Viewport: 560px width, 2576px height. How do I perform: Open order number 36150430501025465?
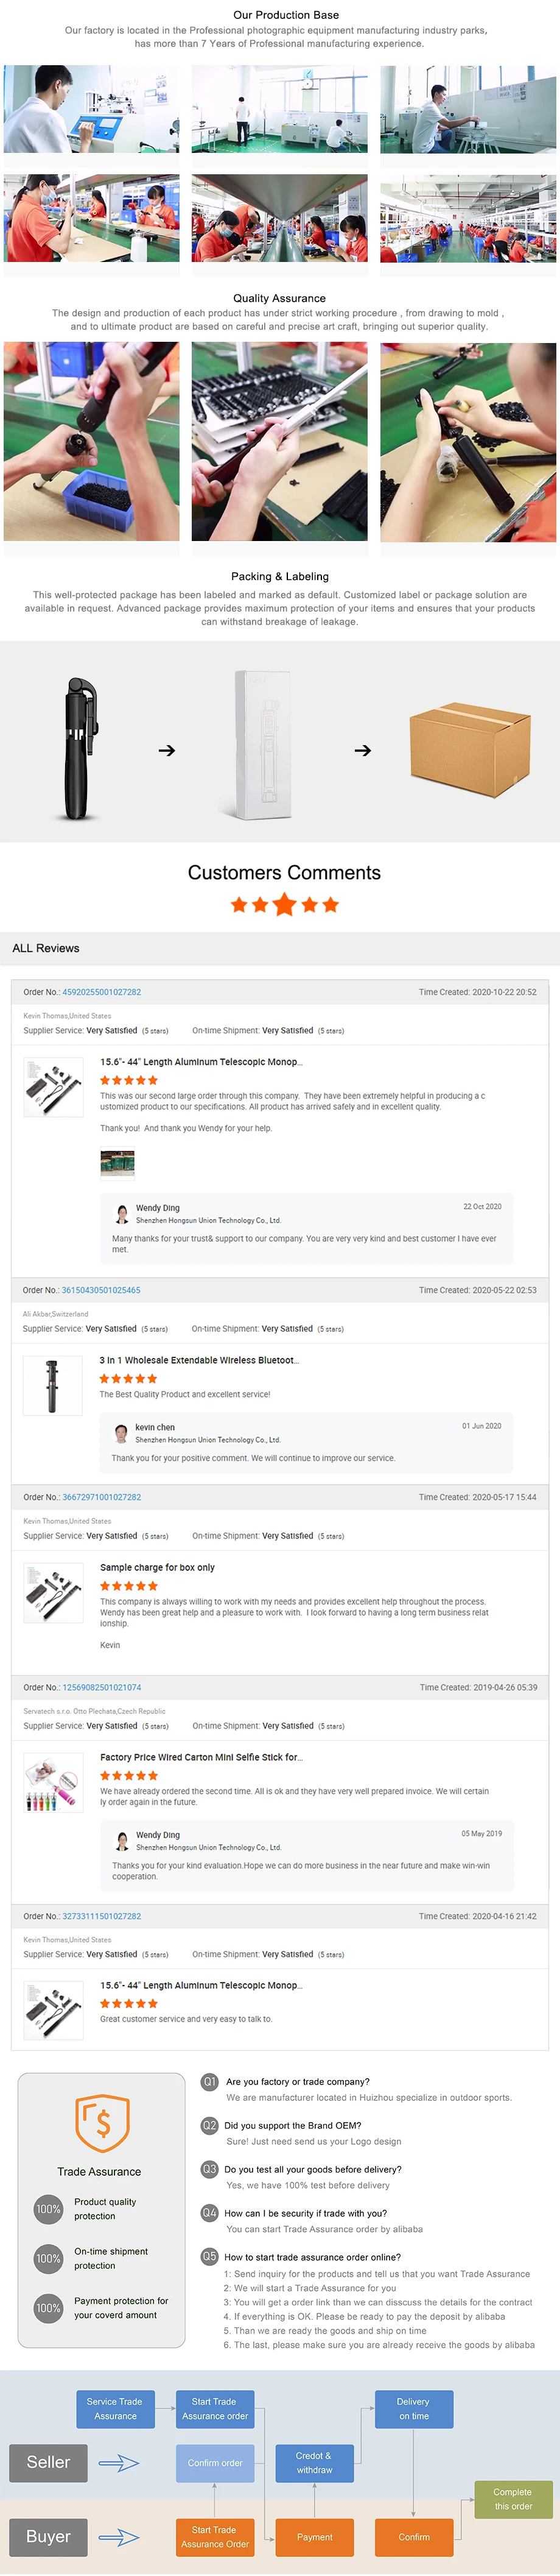(101, 1290)
